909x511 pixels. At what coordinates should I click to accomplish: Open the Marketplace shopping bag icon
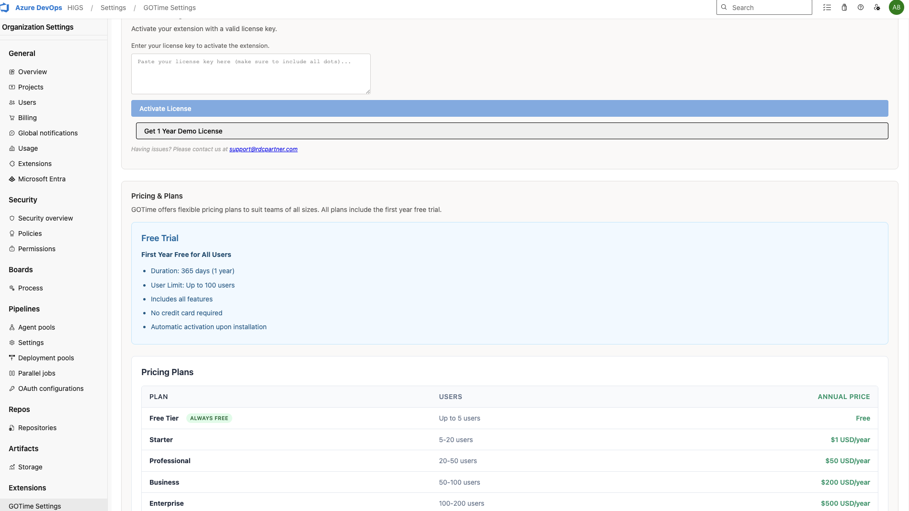844,7
